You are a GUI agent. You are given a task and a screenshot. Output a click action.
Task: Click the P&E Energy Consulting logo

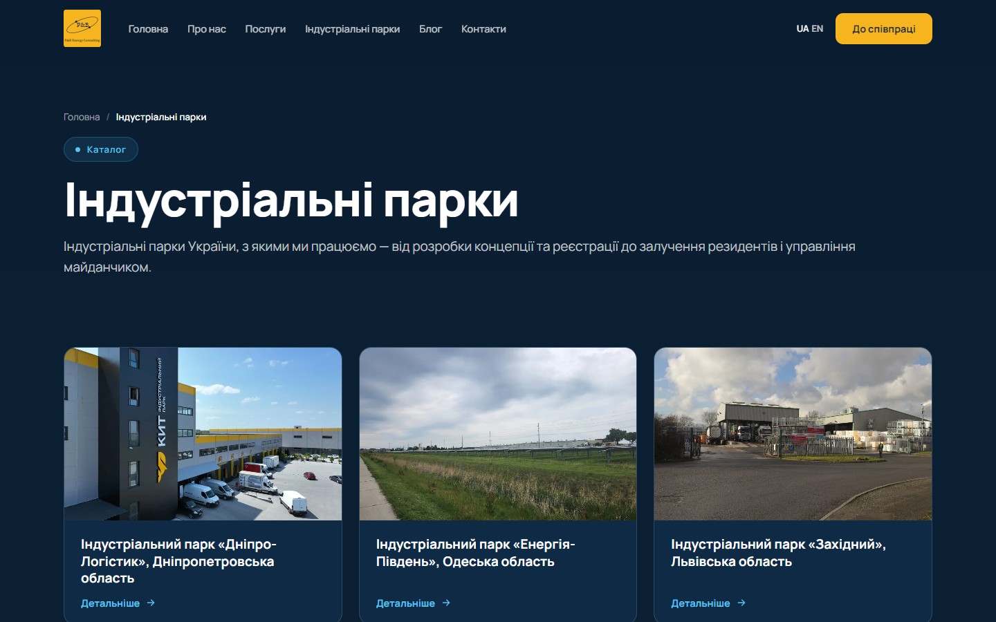(x=82, y=28)
